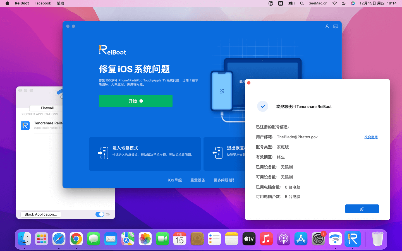Open App Store from the Dock
This screenshot has height=251, width=402.
click(301, 239)
